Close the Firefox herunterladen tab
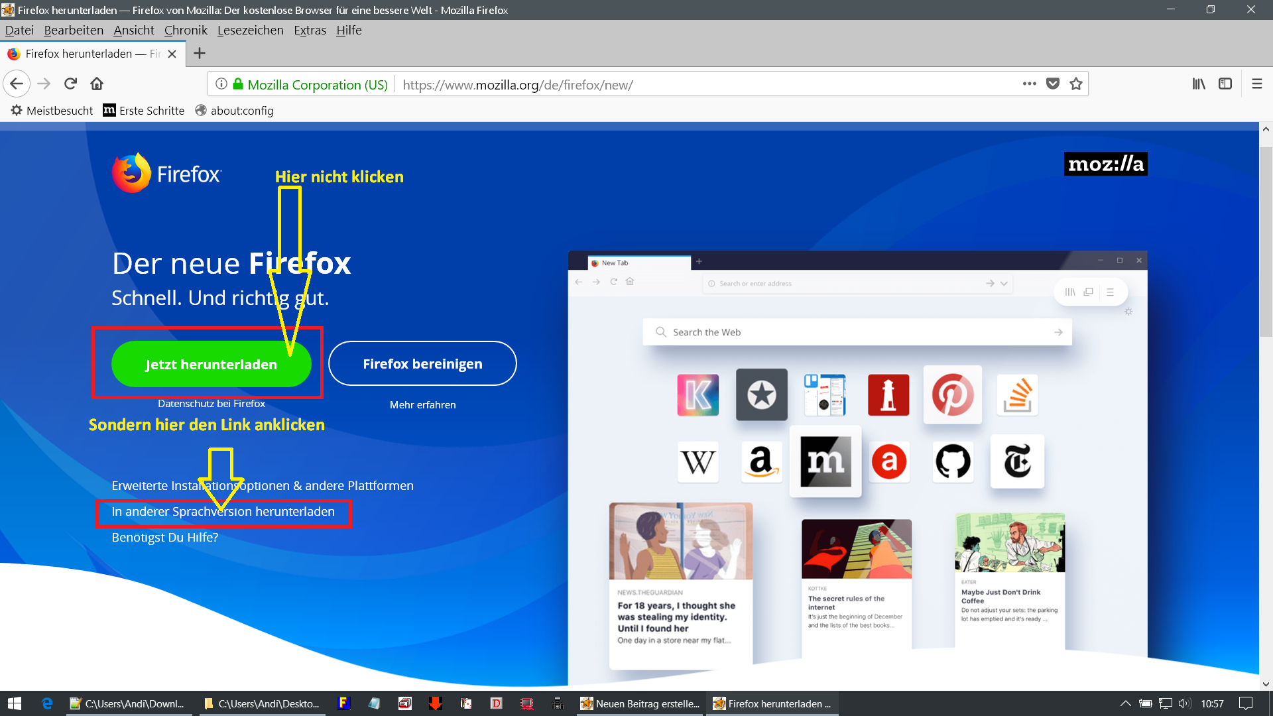The image size is (1273, 716). [172, 54]
